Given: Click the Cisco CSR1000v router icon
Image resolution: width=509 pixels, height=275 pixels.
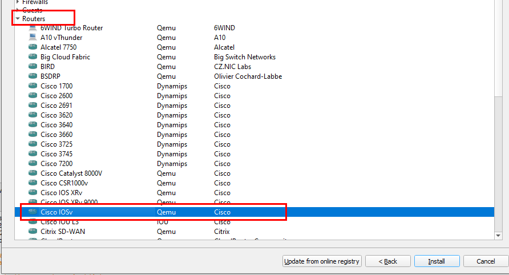Looking at the screenshot, I should coord(33,183).
